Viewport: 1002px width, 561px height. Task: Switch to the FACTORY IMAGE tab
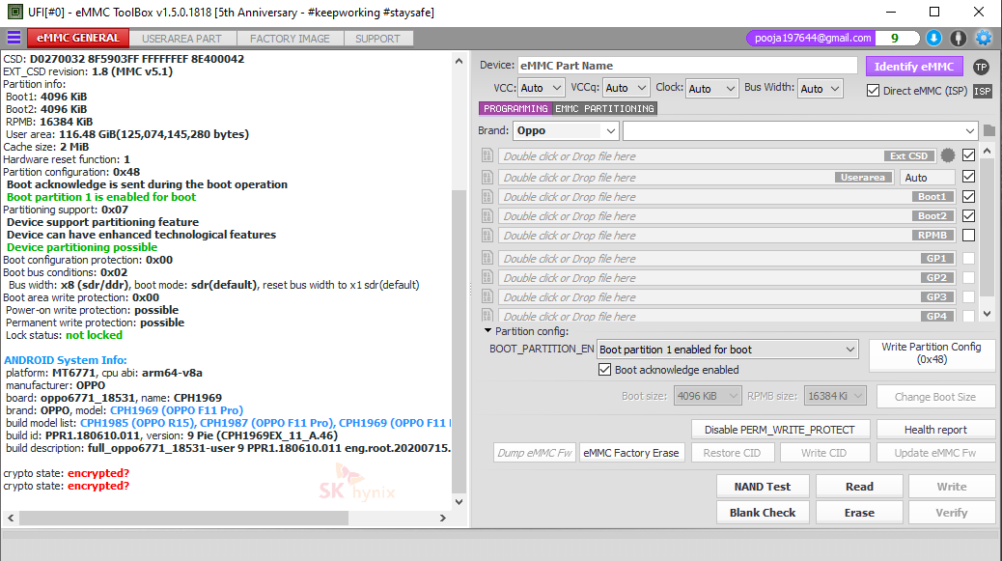(290, 39)
